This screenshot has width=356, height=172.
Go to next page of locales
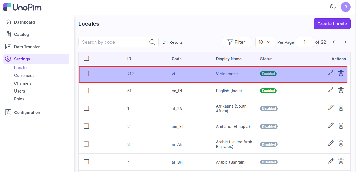[x=345, y=42]
